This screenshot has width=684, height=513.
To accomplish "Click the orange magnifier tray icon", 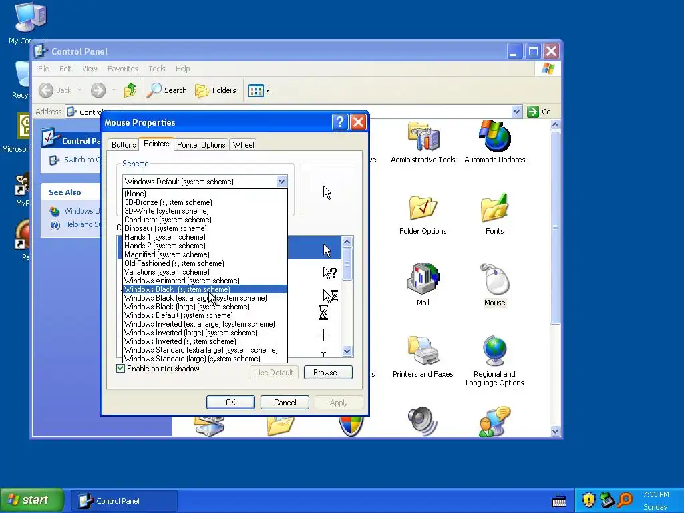I will tap(625, 500).
